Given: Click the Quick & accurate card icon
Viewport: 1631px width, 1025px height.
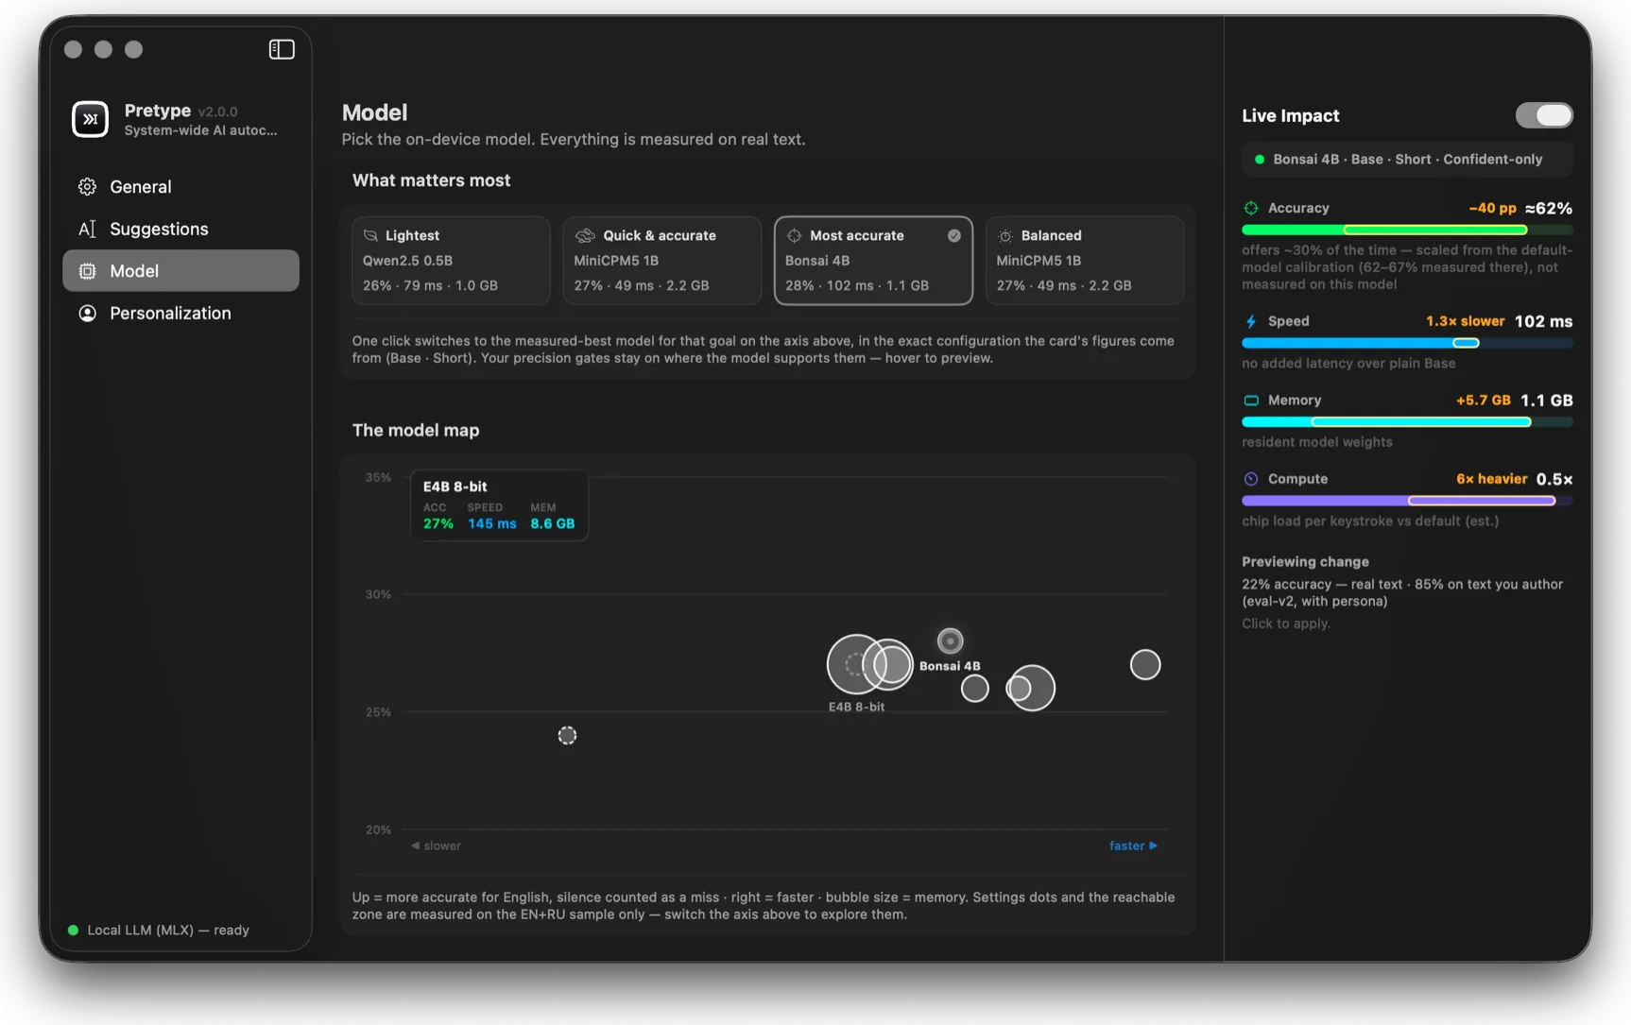Looking at the screenshot, I should pyautogui.click(x=585, y=235).
